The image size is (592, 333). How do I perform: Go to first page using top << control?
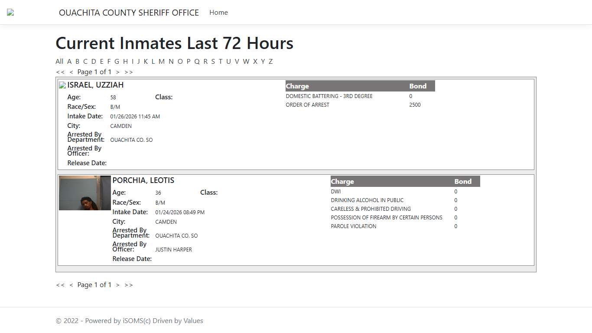[x=60, y=72]
